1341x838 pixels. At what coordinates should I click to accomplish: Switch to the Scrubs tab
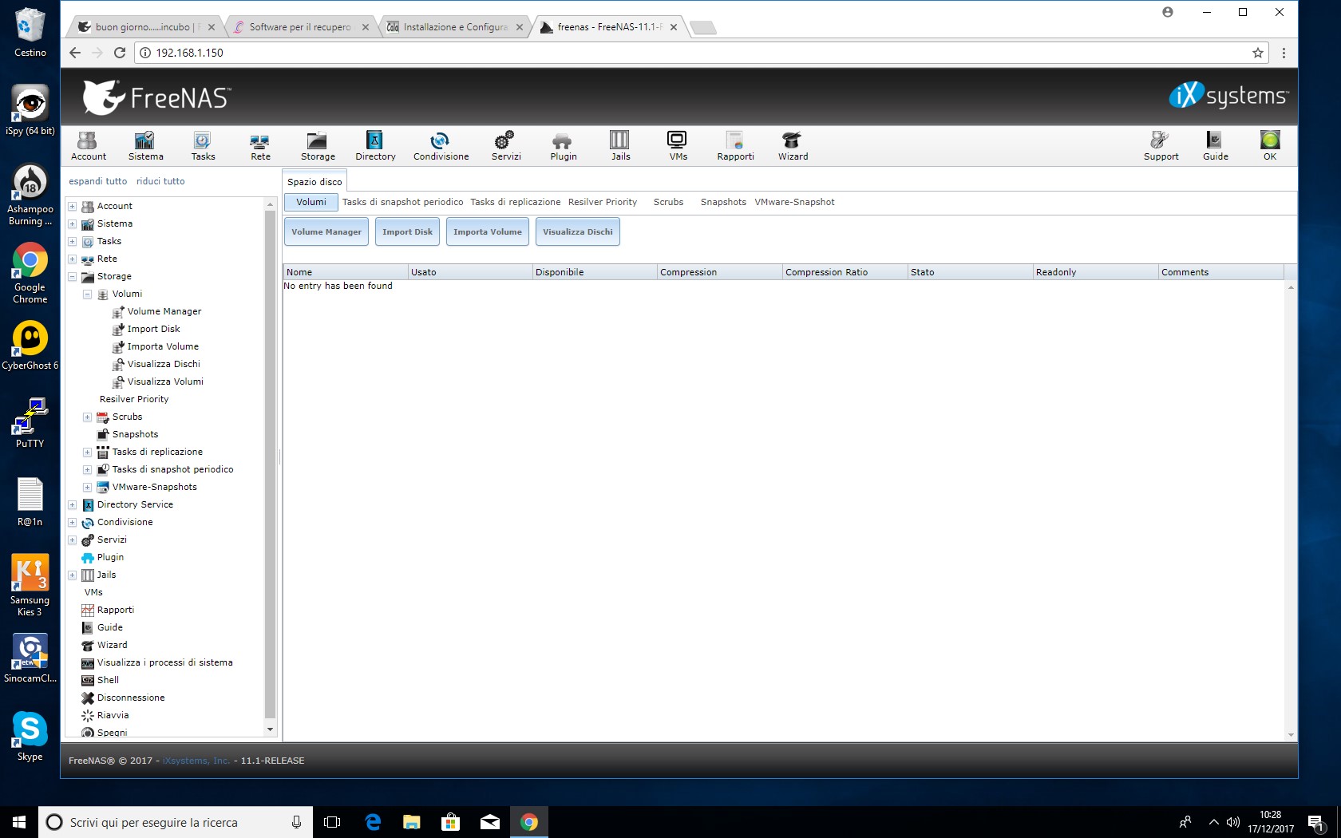click(x=668, y=202)
